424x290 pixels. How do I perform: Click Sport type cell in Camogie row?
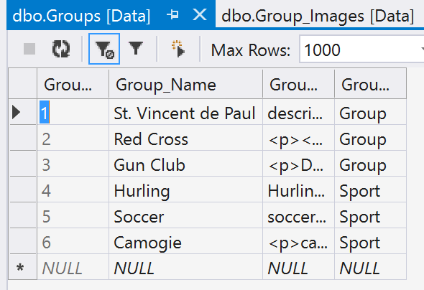[x=370, y=241]
